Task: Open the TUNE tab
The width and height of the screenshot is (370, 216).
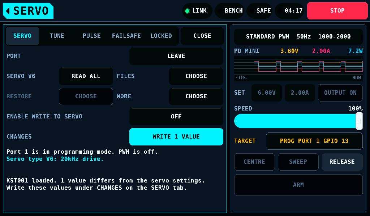Action: click(57, 36)
